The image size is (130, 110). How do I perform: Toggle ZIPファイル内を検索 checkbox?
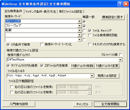(x=42, y=66)
